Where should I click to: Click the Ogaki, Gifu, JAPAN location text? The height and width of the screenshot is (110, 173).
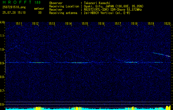click(x=114, y=6)
